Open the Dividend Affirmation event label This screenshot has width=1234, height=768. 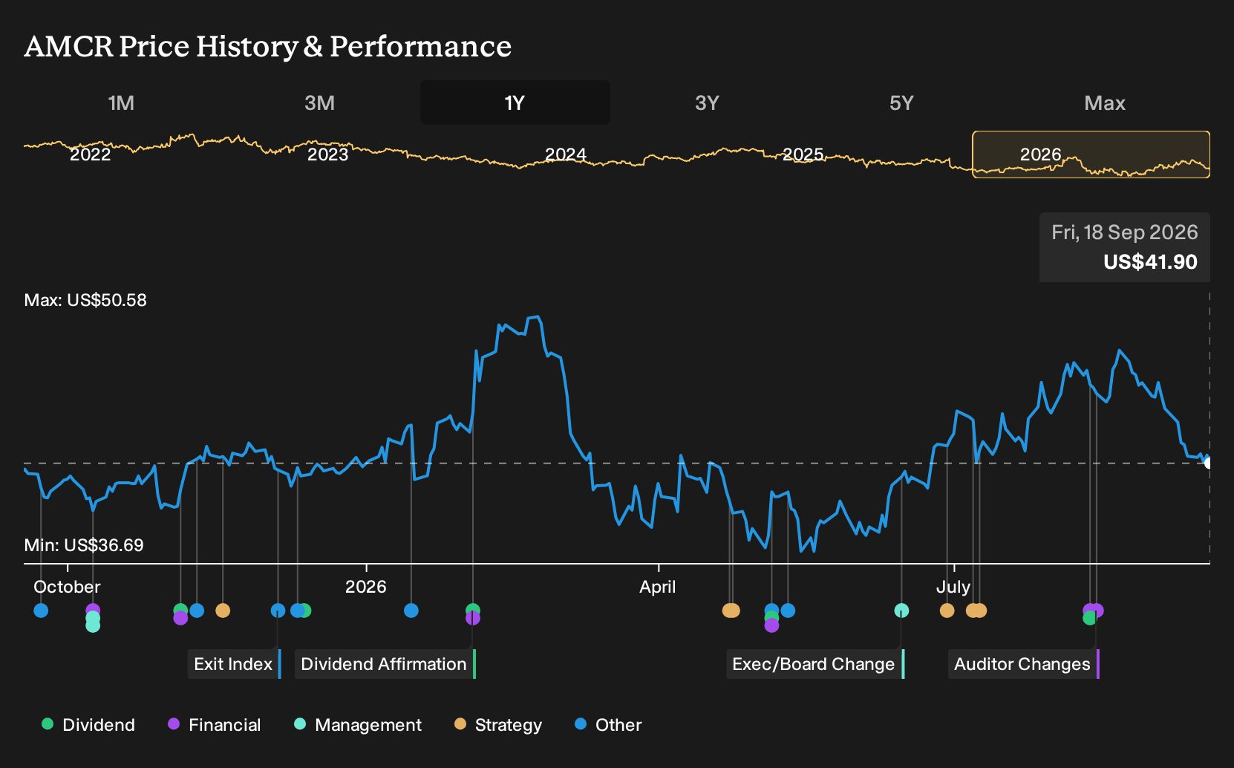click(385, 664)
